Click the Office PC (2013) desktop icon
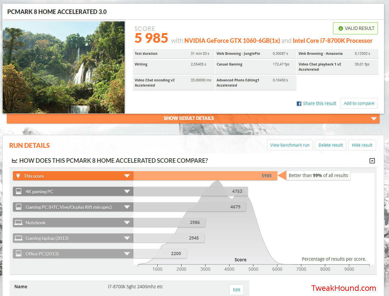 [19, 254]
